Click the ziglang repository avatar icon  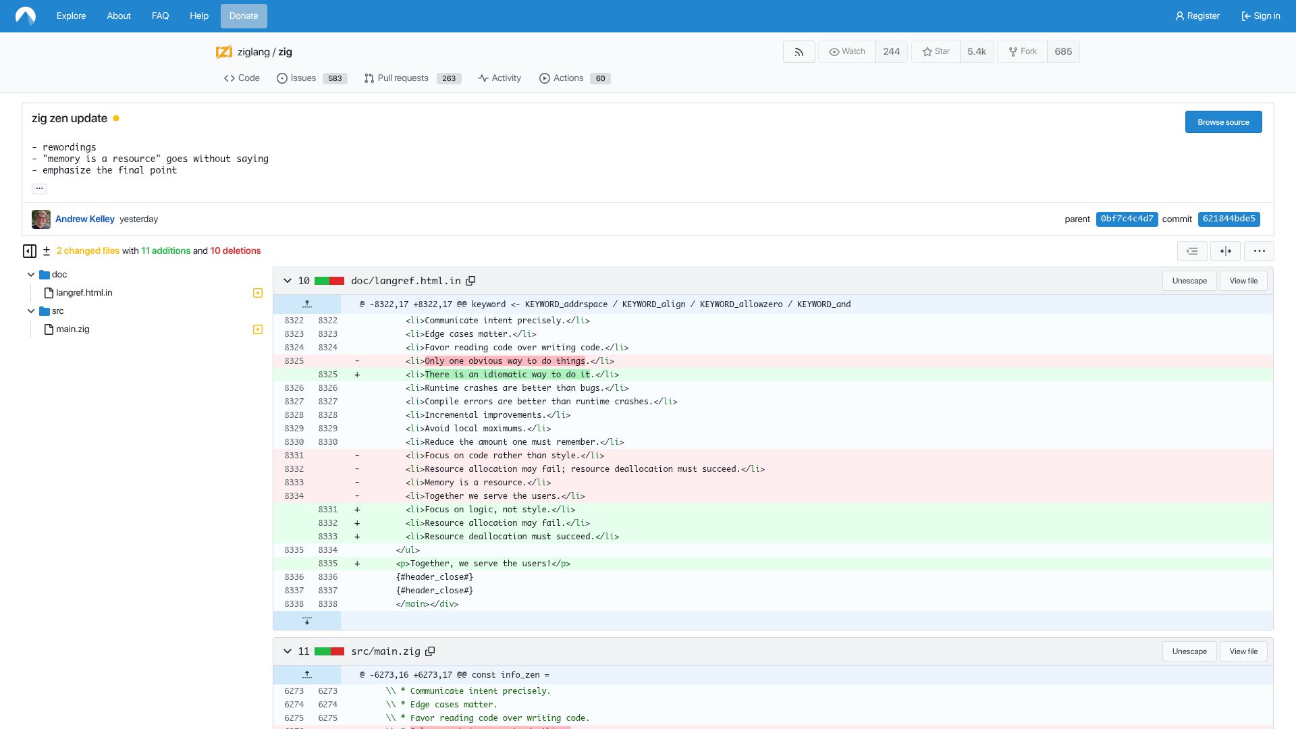click(224, 52)
